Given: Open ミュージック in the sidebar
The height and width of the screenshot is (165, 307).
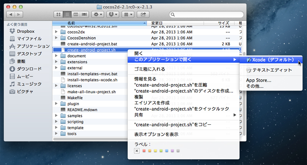Looking at the screenshot, I should 25,84.
